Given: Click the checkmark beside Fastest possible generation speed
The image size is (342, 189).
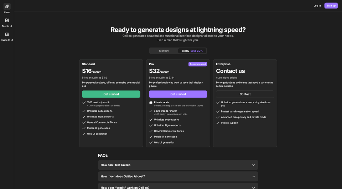Looking at the screenshot, I should click(x=218, y=111).
